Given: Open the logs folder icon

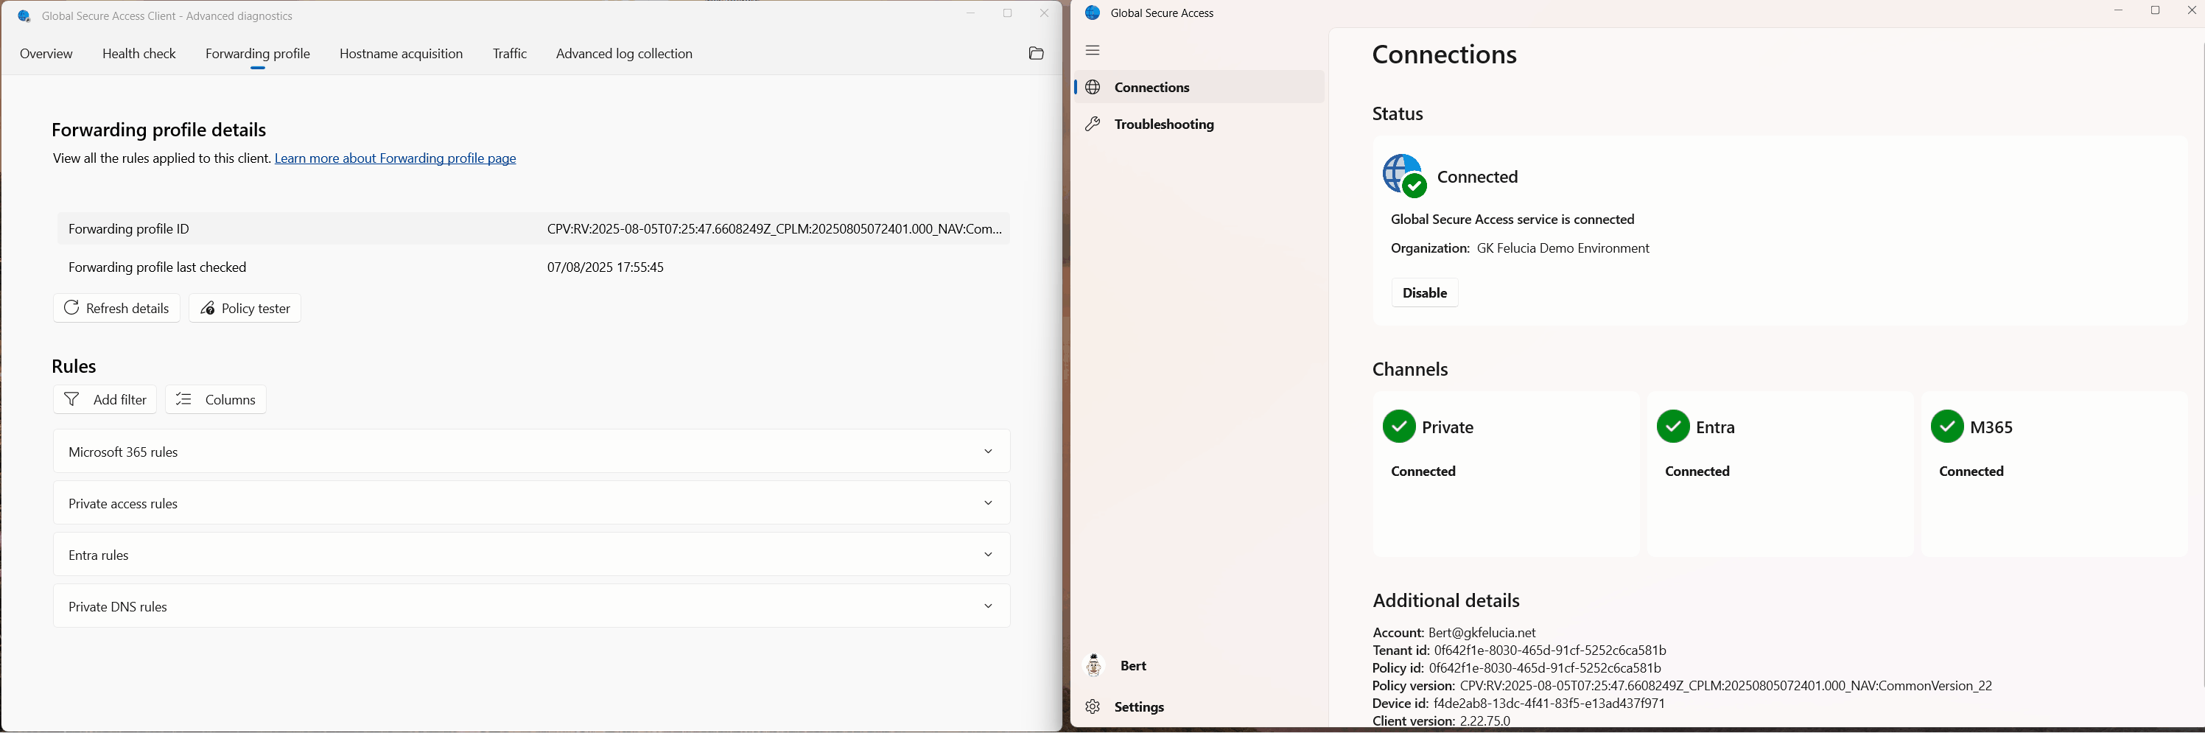Looking at the screenshot, I should [x=1037, y=53].
